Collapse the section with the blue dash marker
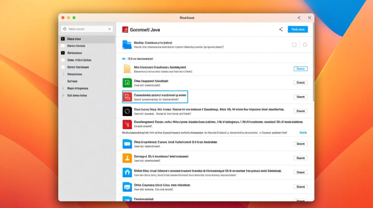373x208 pixels. click(x=124, y=59)
